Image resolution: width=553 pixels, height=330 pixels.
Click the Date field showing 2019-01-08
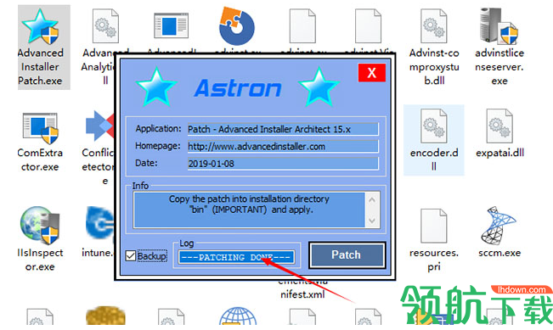pyautogui.click(x=283, y=164)
